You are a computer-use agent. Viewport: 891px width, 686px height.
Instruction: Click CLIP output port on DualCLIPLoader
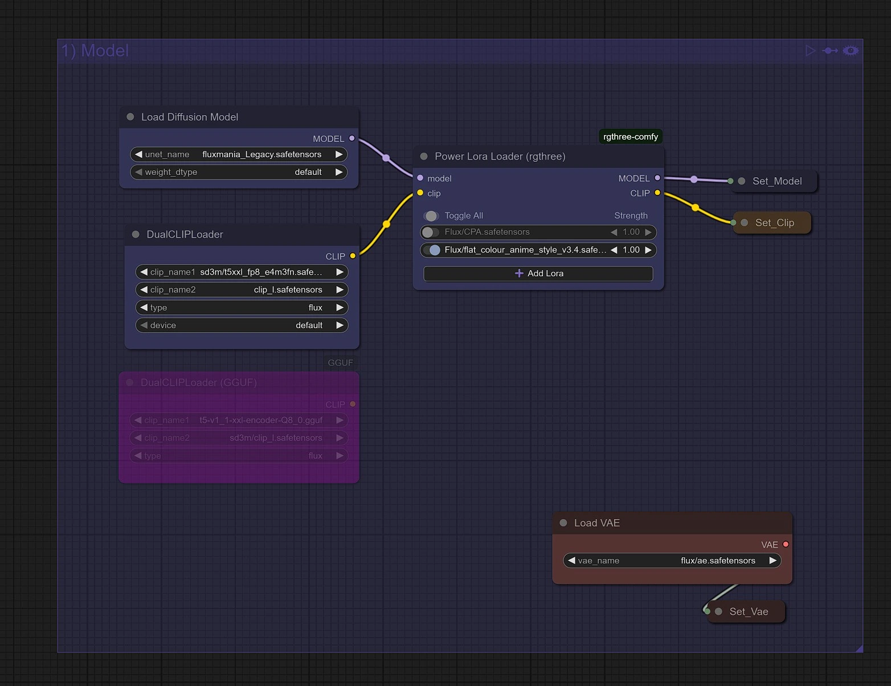[353, 256]
